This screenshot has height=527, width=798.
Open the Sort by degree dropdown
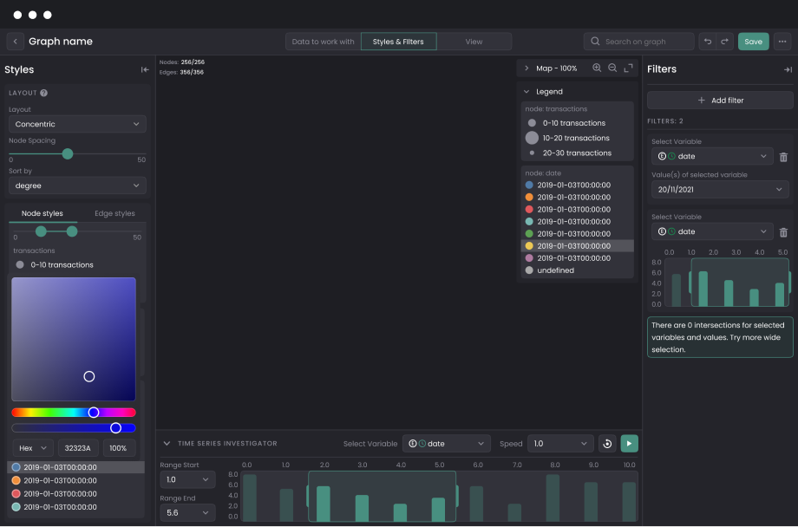[x=77, y=185]
